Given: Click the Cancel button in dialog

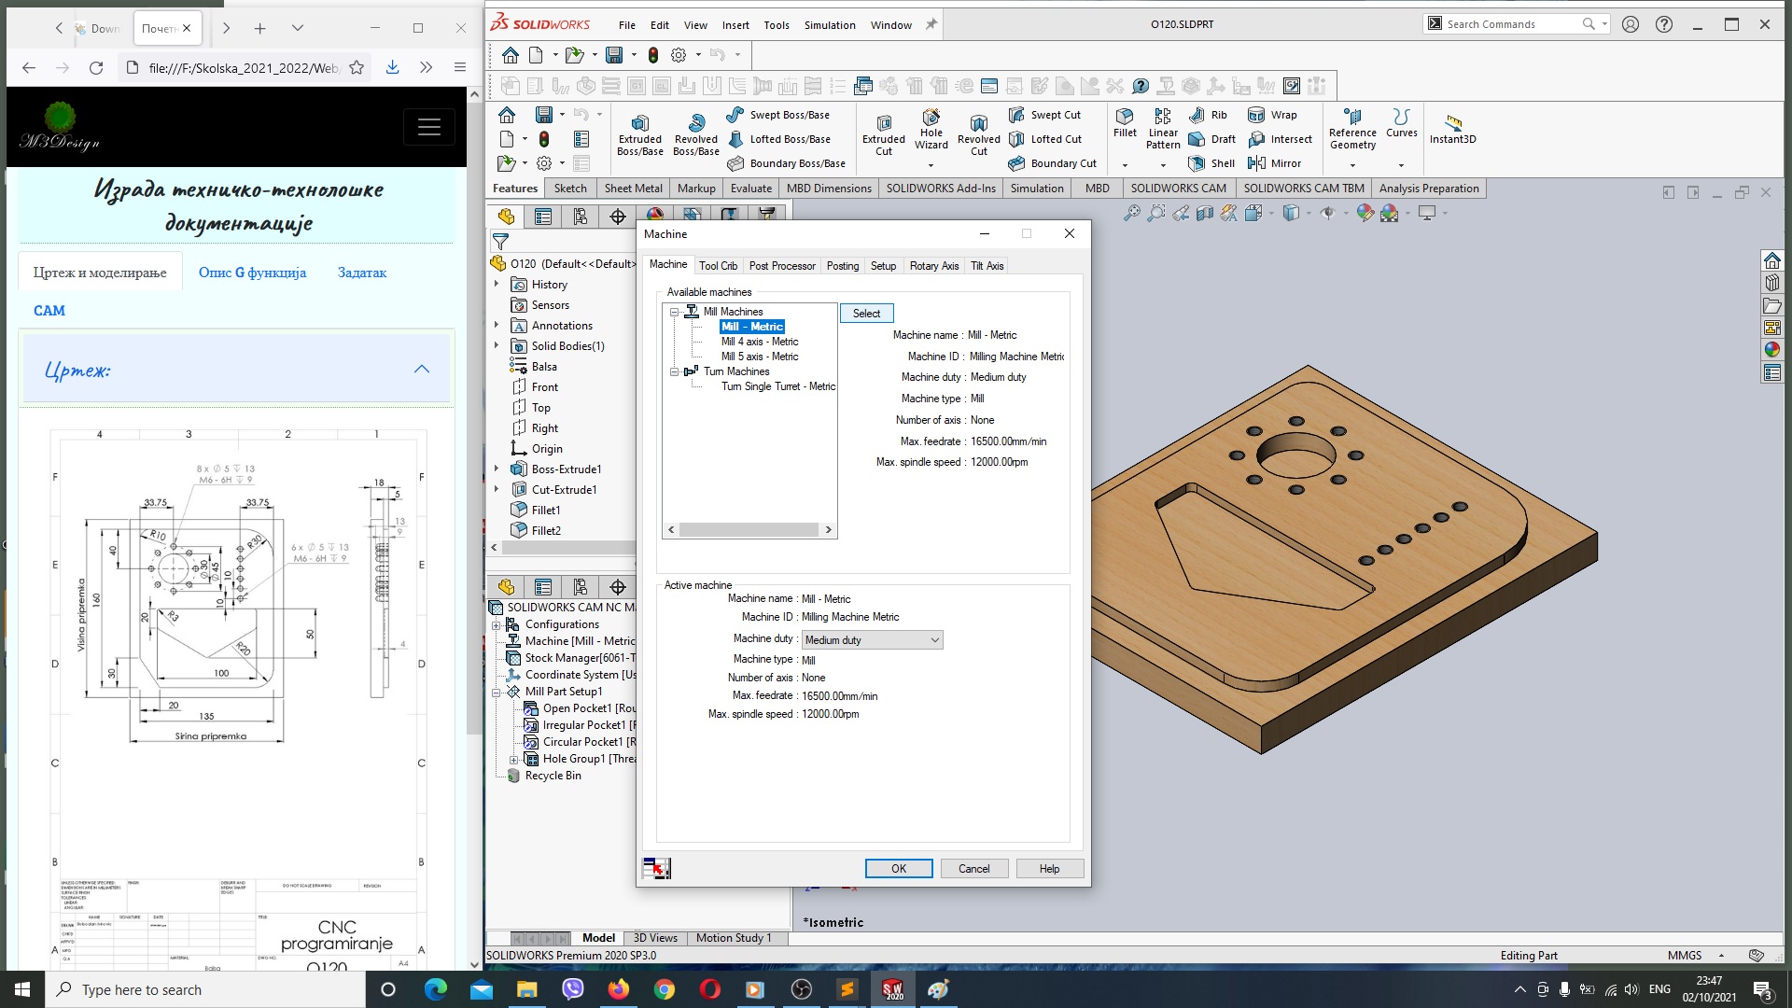Looking at the screenshot, I should pyautogui.click(x=973, y=869).
